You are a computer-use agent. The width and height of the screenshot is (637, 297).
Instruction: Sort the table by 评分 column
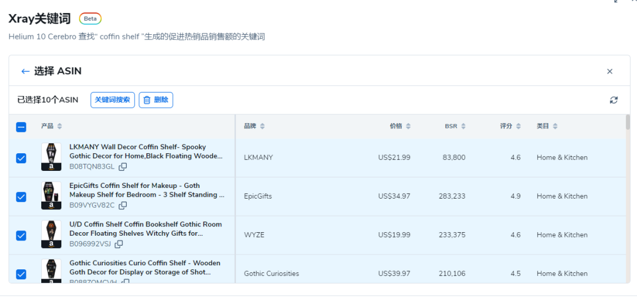pyautogui.click(x=510, y=126)
